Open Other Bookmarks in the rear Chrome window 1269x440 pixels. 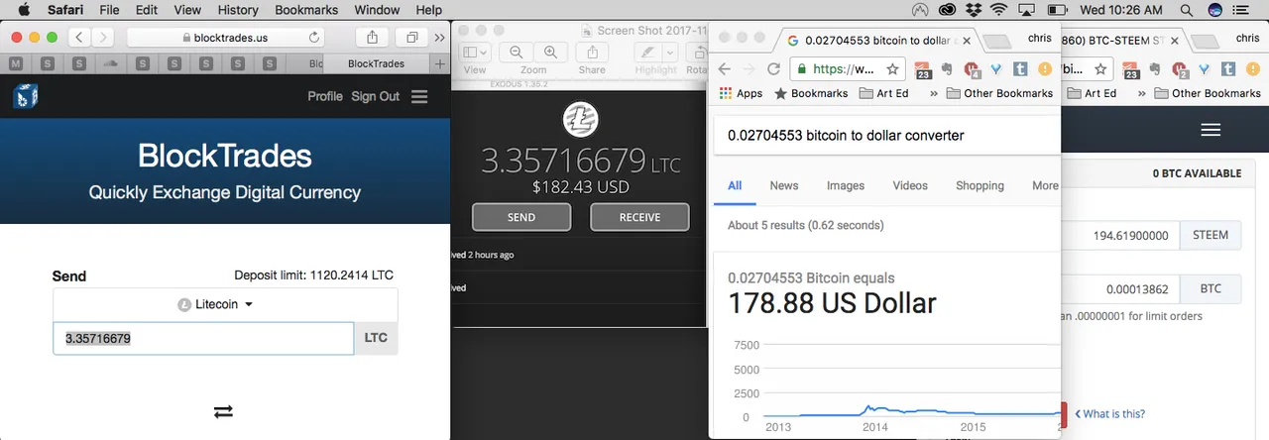click(x=1208, y=93)
